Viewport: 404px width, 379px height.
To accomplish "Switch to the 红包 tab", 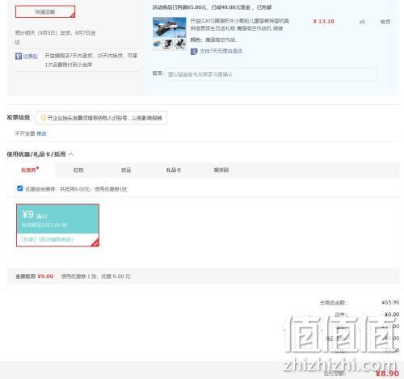I will [x=78, y=170].
